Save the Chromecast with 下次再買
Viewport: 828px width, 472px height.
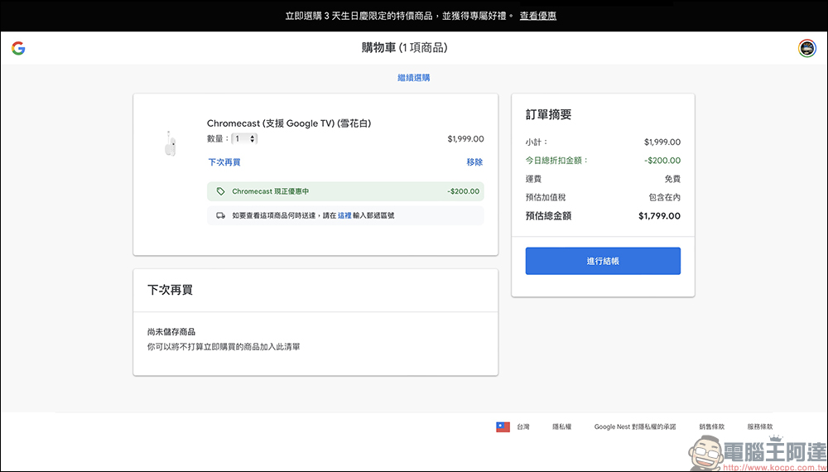point(224,162)
